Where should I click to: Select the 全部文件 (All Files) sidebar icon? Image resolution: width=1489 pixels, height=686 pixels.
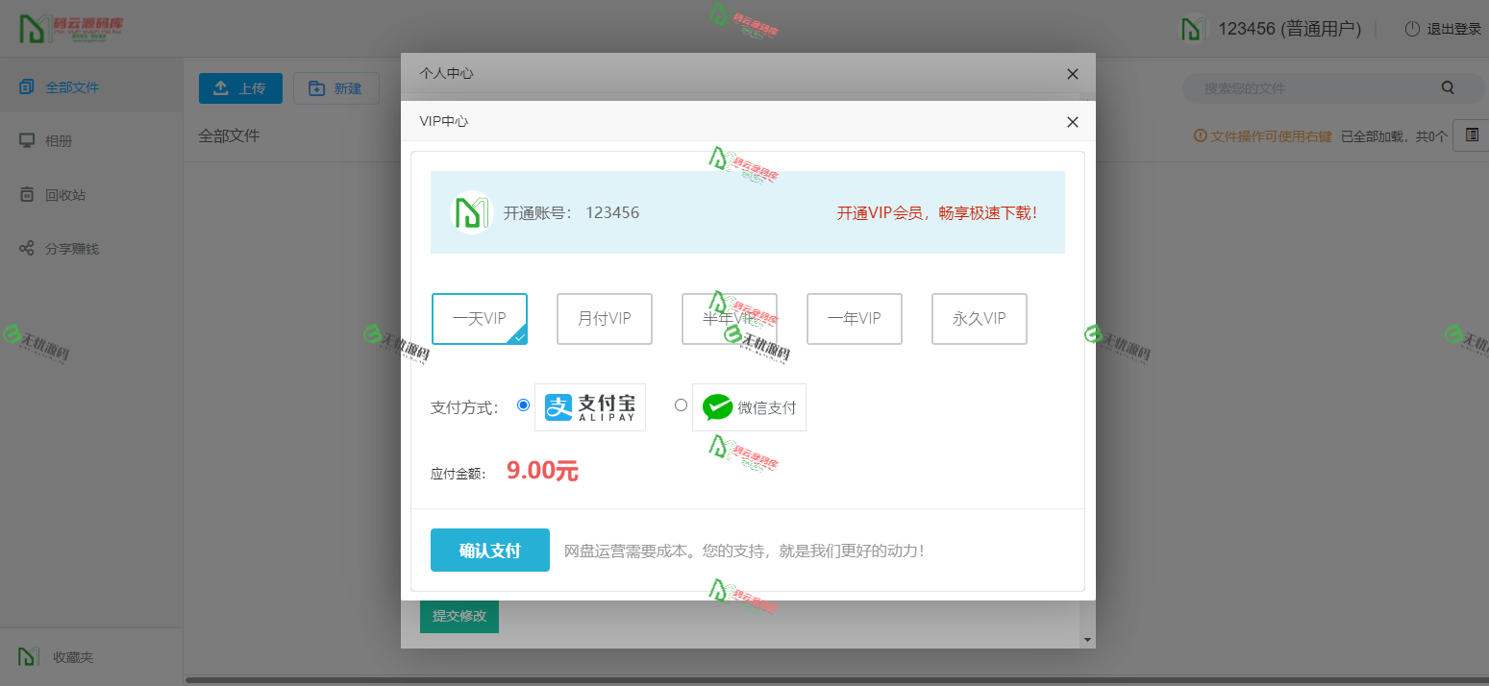[x=26, y=86]
